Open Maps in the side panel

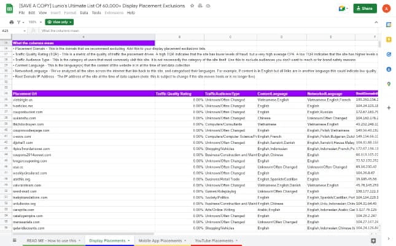pos(389,84)
